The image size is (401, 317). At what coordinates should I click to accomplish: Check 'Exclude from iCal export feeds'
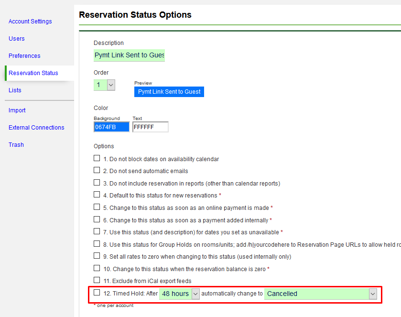(97, 280)
